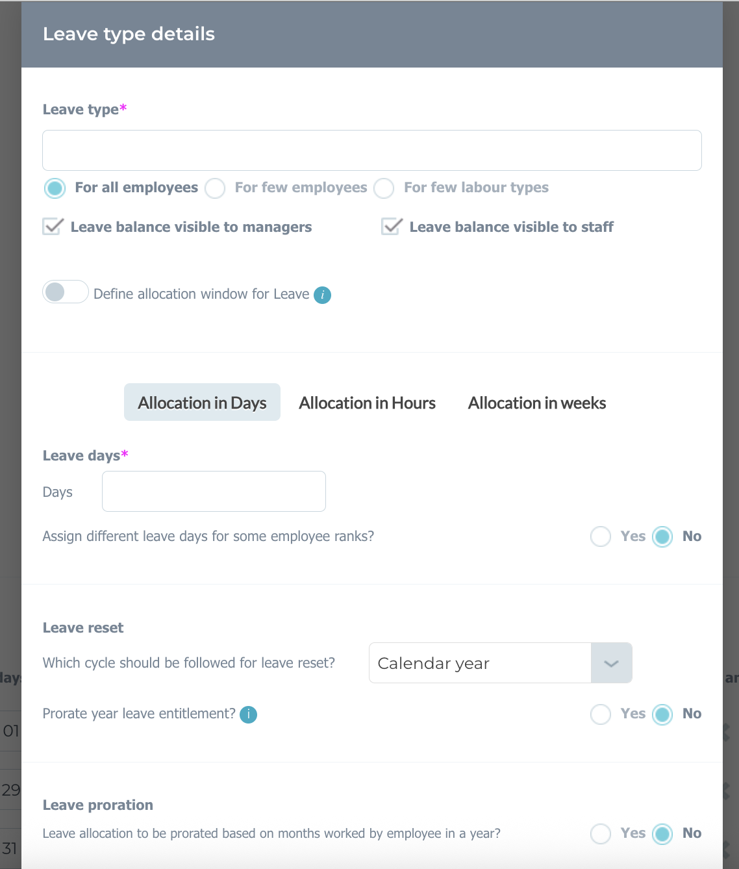Open the Calendar year leave reset dropdown

(500, 663)
